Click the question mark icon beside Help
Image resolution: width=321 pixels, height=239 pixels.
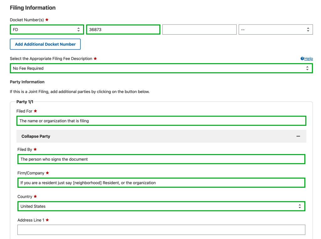(x=302, y=59)
